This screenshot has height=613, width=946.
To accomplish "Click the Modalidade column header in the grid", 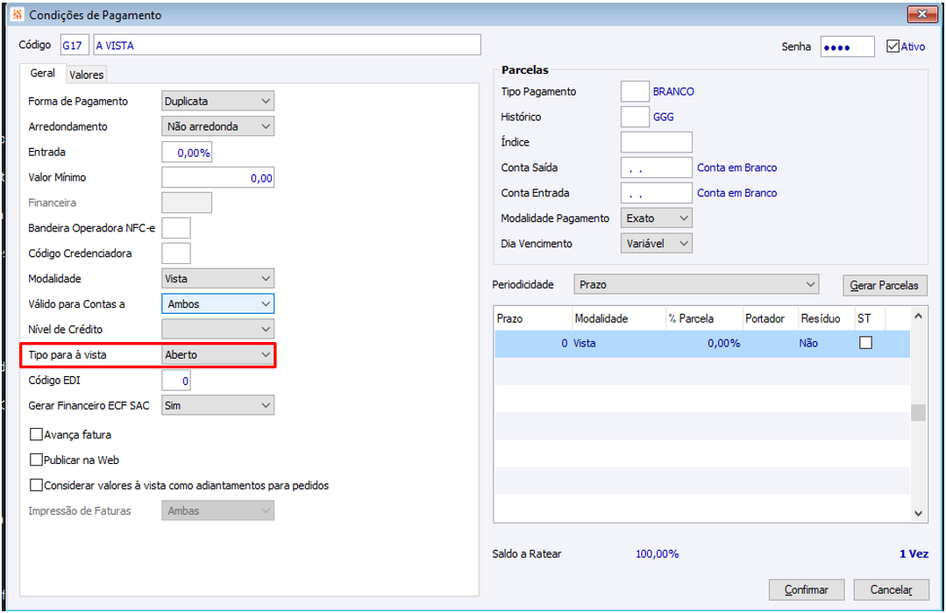I will coord(618,318).
